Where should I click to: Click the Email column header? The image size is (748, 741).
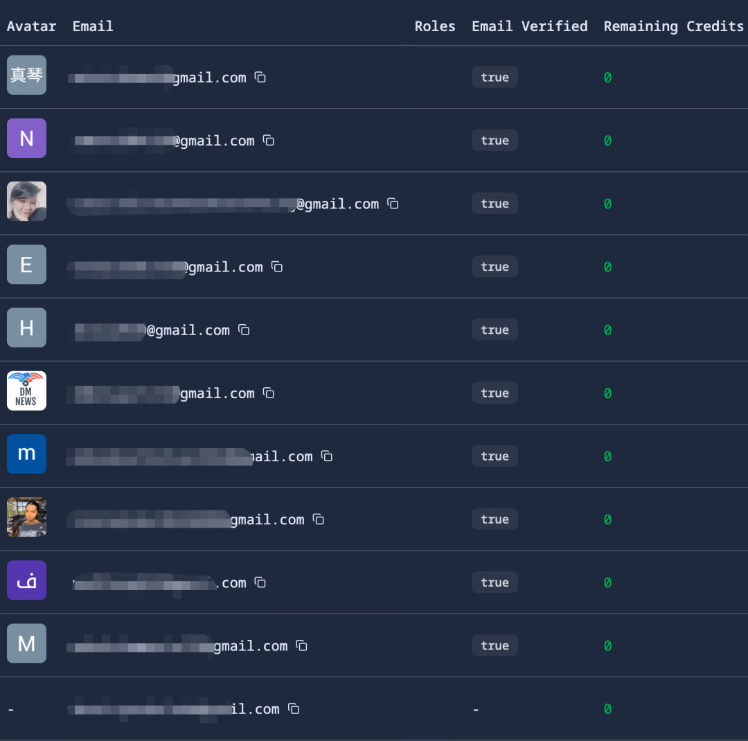93,26
